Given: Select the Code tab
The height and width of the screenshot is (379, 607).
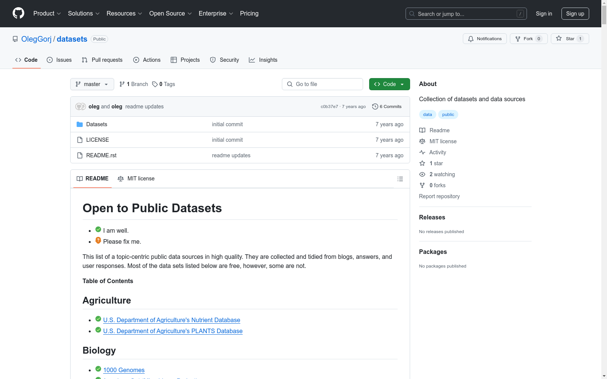Looking at the screenshot, I should click(x=26, y=60).
